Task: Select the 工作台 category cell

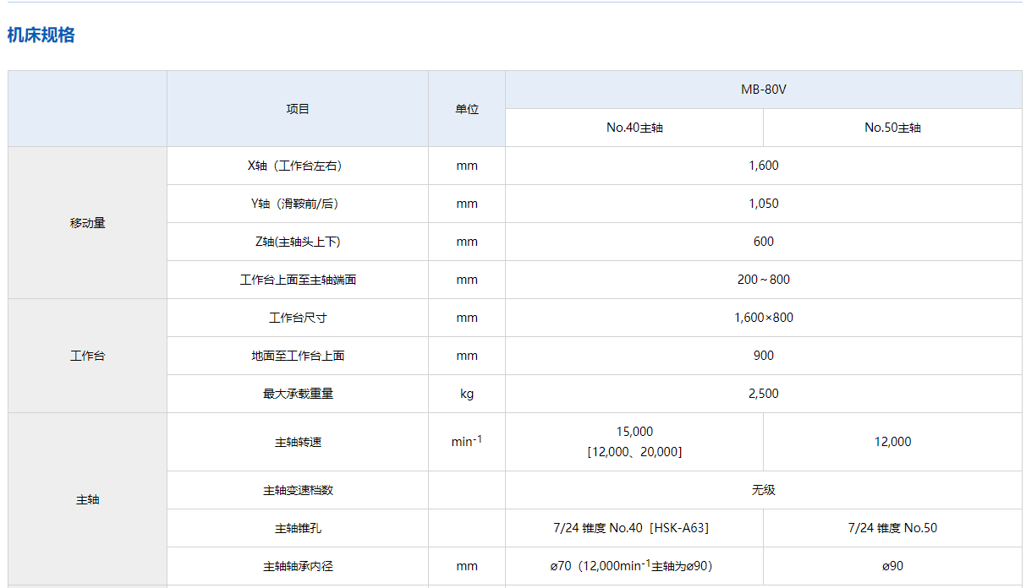Action: pos(88,356)
